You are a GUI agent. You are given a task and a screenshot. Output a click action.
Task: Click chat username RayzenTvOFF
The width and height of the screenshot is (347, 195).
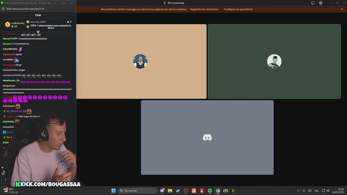(x=10, y=39)
